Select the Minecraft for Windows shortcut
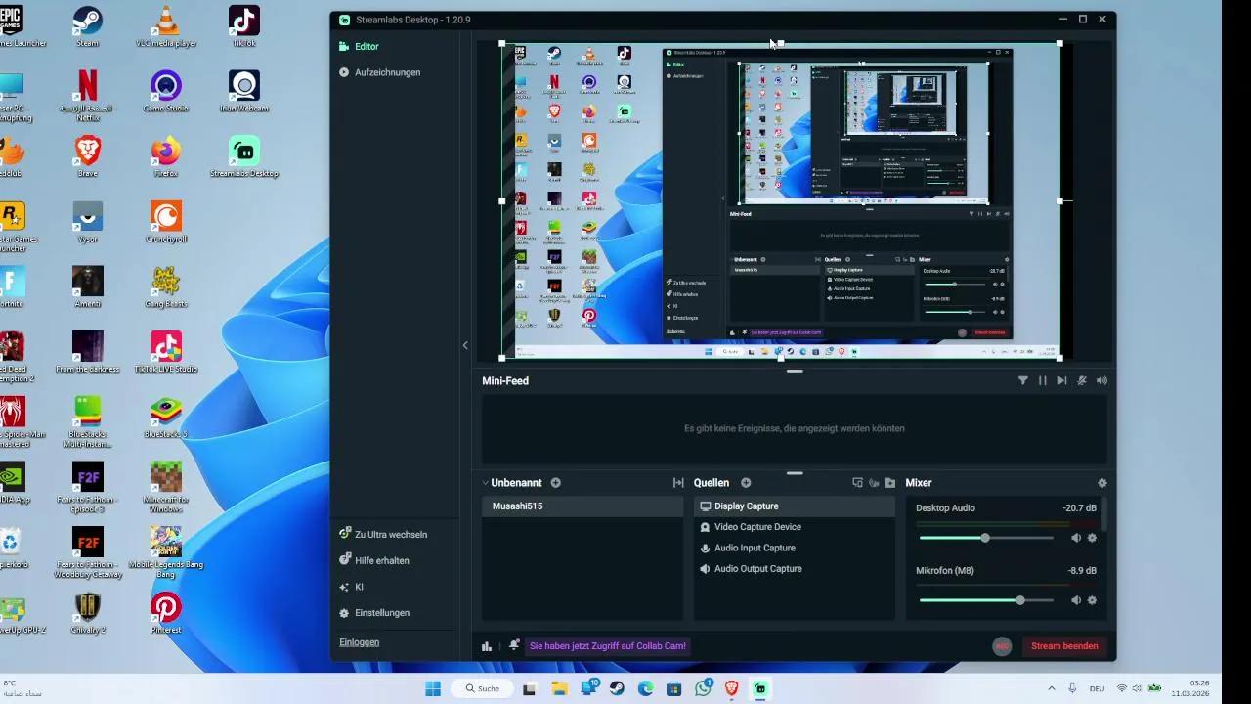 pyautogui.click(x=165, y=488)
